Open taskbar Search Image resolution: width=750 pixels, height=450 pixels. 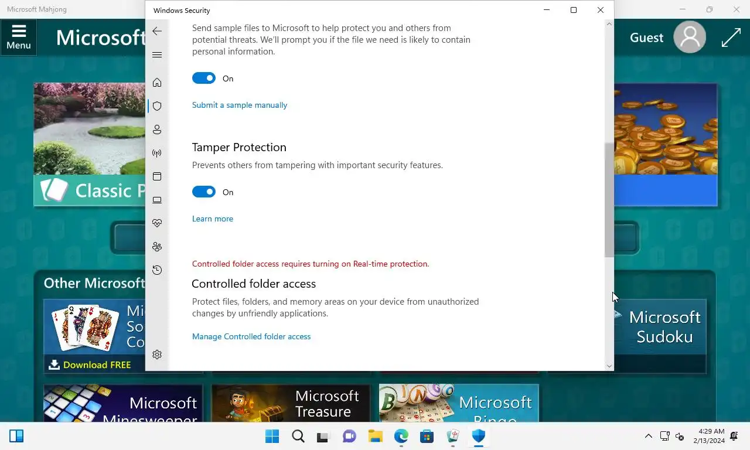click(298, 437)
